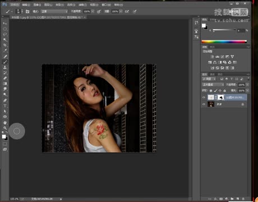Select the Path Selection tool
Screen dimensions: 258x202
(x=5, y=111)
